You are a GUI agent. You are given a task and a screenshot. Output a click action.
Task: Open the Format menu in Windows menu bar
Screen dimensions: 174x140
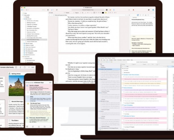point(124,60)
